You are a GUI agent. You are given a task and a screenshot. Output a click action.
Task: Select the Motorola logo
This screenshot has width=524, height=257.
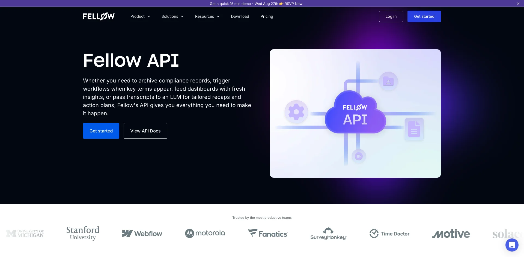(205, 234)
